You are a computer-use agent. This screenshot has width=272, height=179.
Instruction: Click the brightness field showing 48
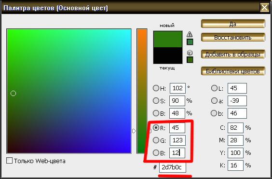[177, 113]
